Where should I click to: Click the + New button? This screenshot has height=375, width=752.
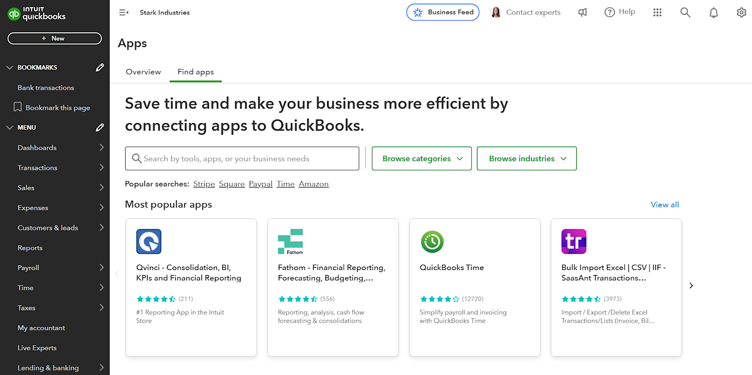(54, 39)
